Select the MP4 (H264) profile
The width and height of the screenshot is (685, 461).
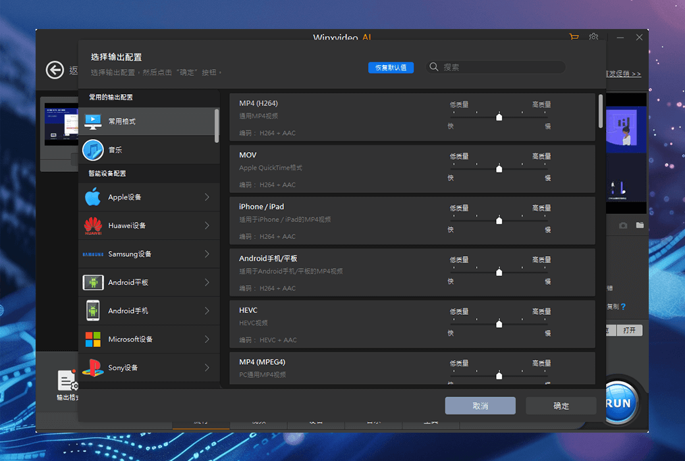coord(412,117)
